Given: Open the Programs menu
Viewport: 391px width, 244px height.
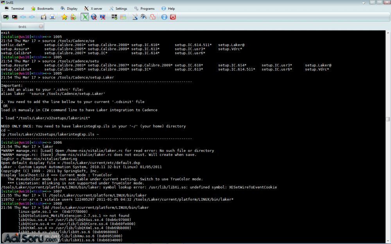Looking at the screenshot, I should click(x=145, y=9).
